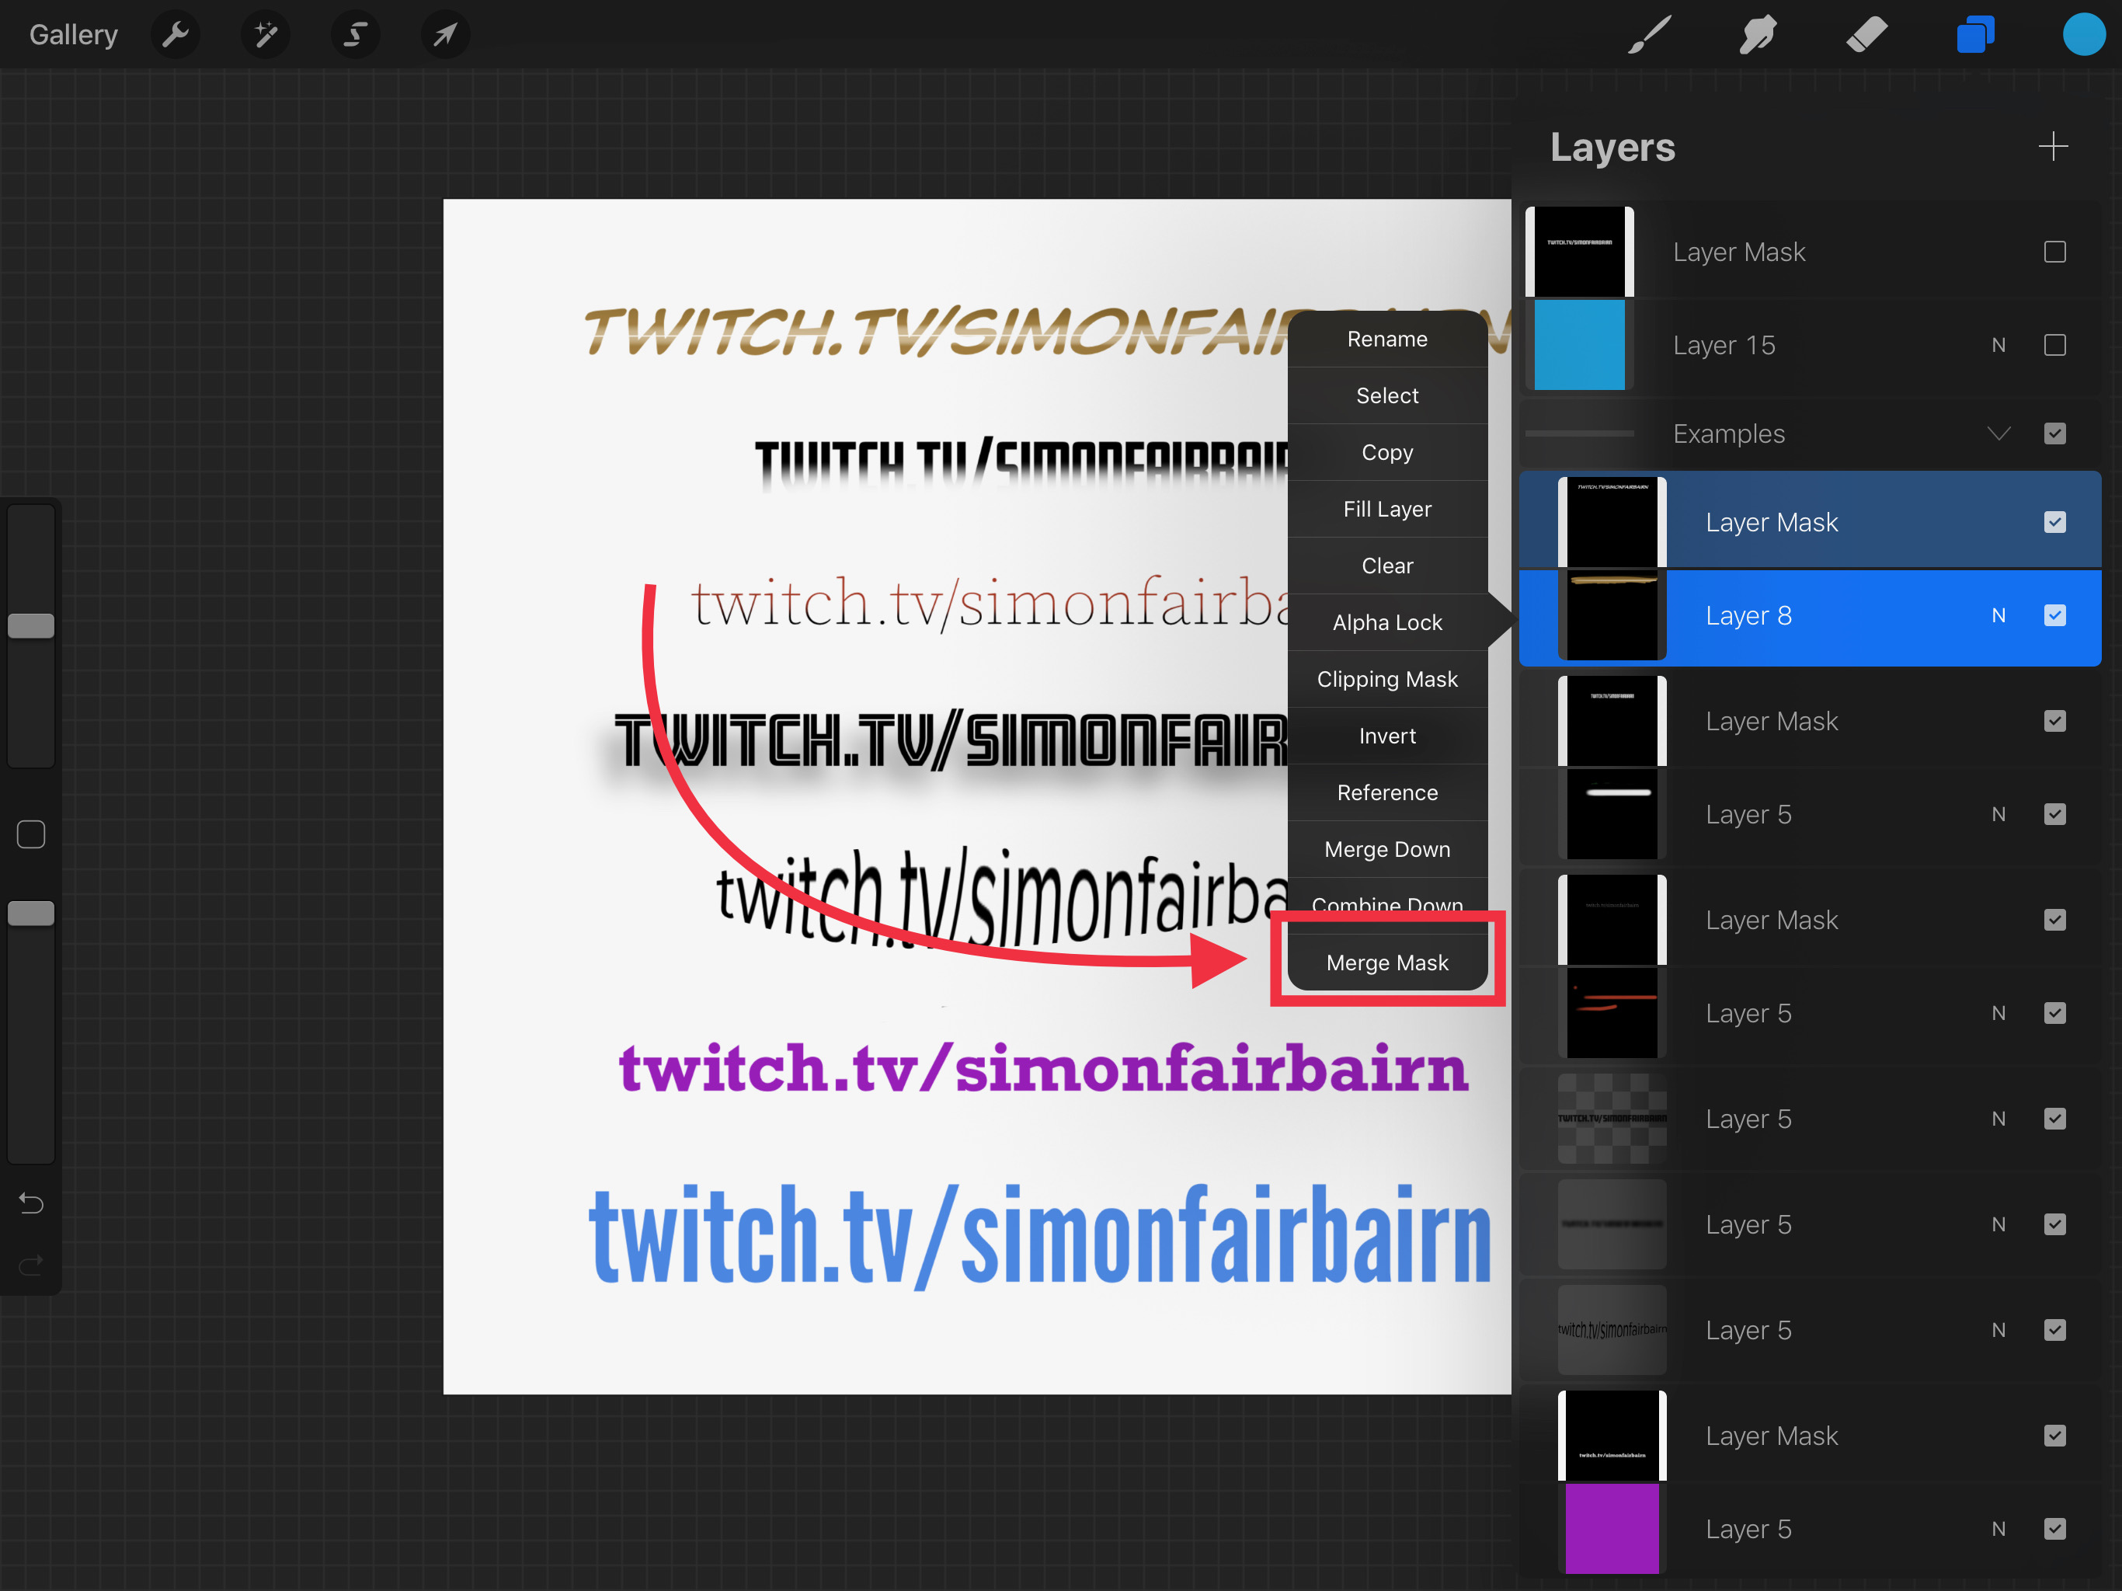This screenshot has width=2122, height=1591.
Task: Select the purple Layer 5 thumbnail
Action: click(x=1612, y=1529)
